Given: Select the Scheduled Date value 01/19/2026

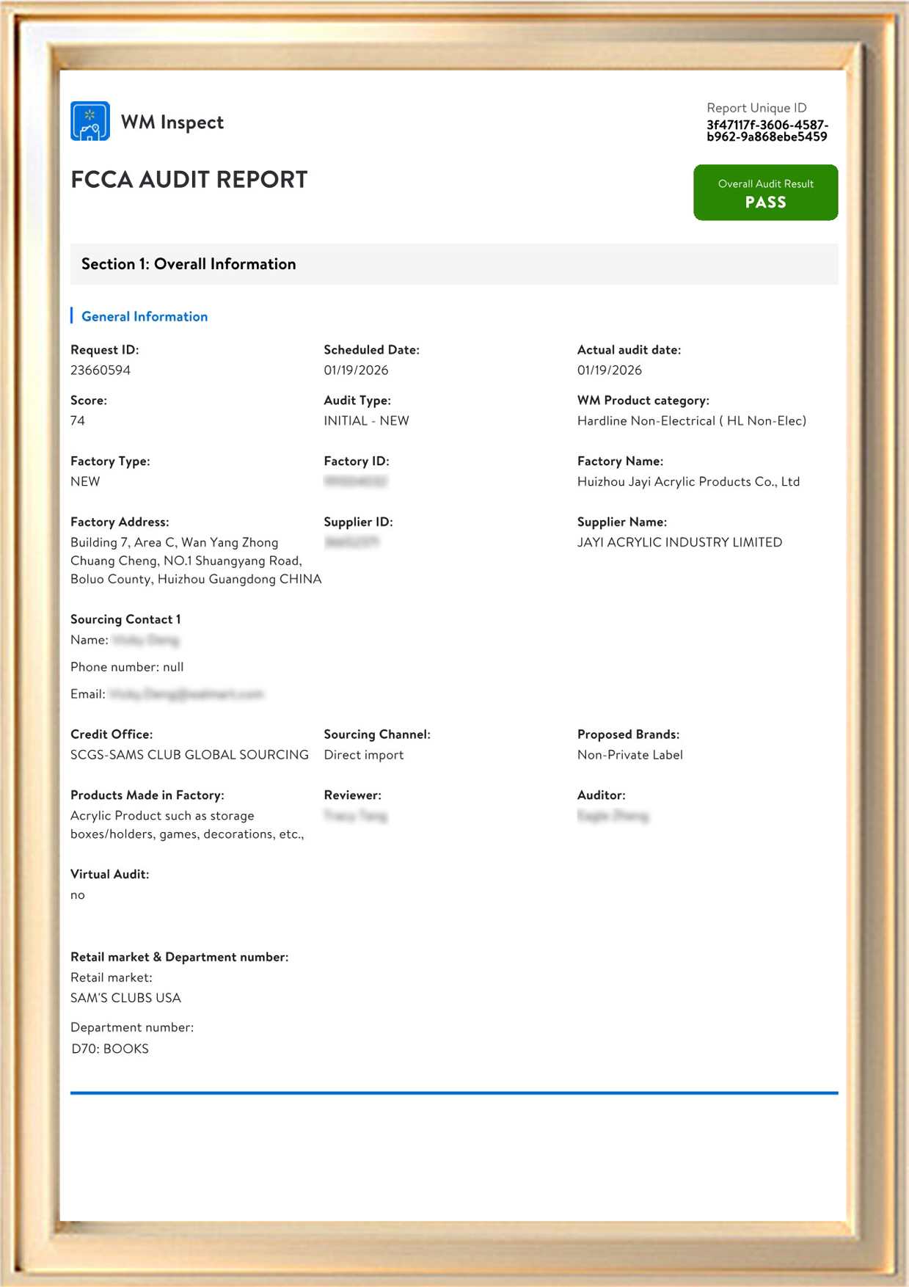Looking at the screenshot, I should 357,371.
